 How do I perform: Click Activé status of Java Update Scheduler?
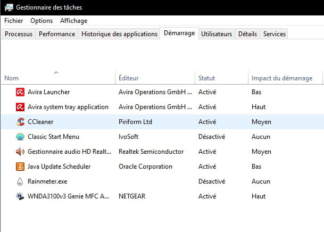[207, 167]
